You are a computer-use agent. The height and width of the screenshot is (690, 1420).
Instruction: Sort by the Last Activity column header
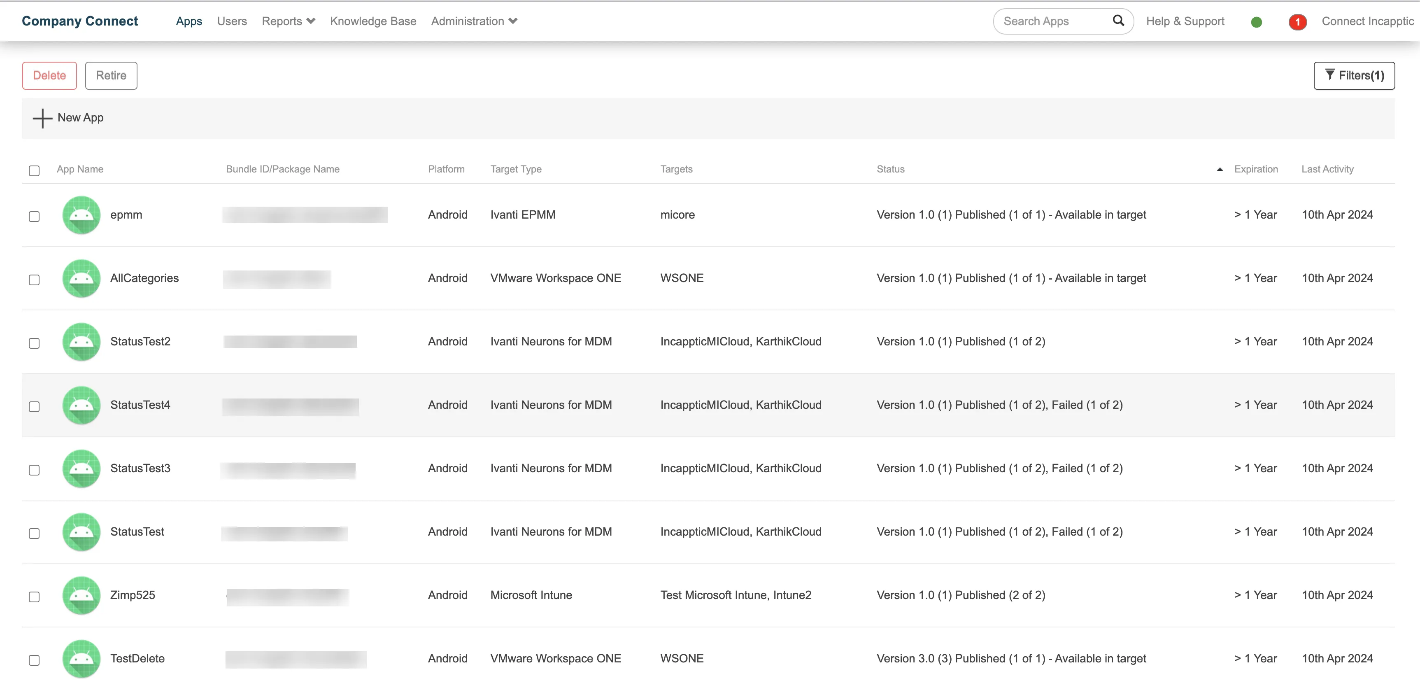point(1327,169)
